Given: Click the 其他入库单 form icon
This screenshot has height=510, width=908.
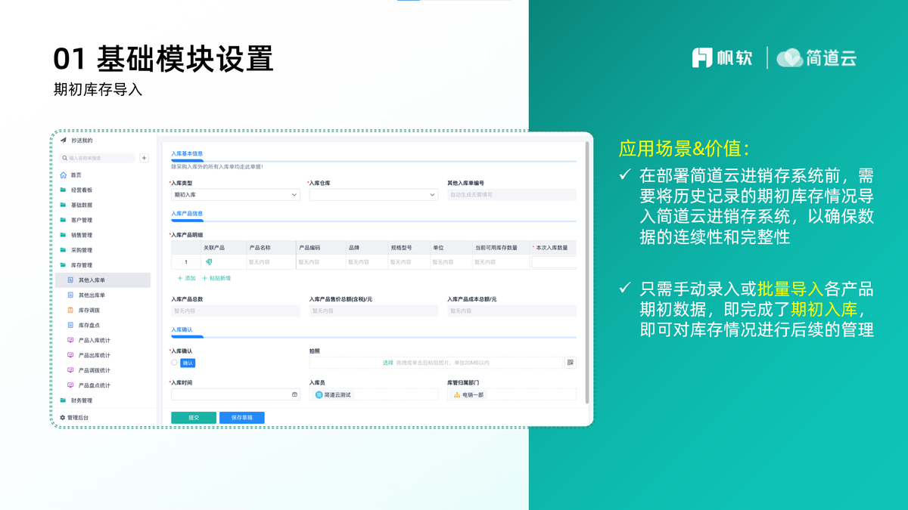Looking at the screenshot, I should [x=70, y=280].
